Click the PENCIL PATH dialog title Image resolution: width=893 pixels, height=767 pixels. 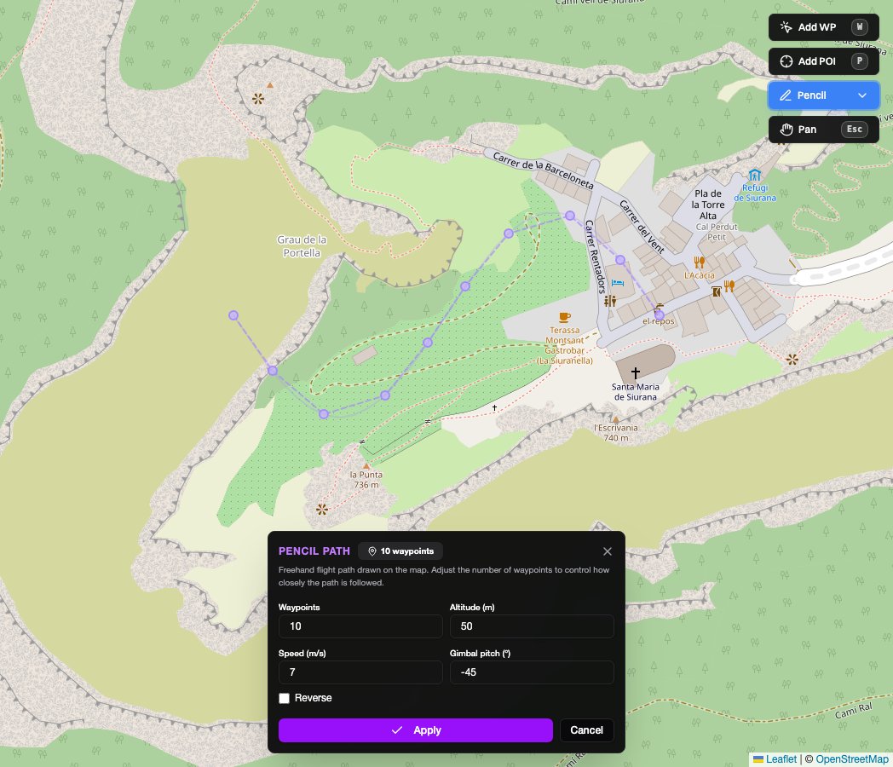[x=314, y=551]
